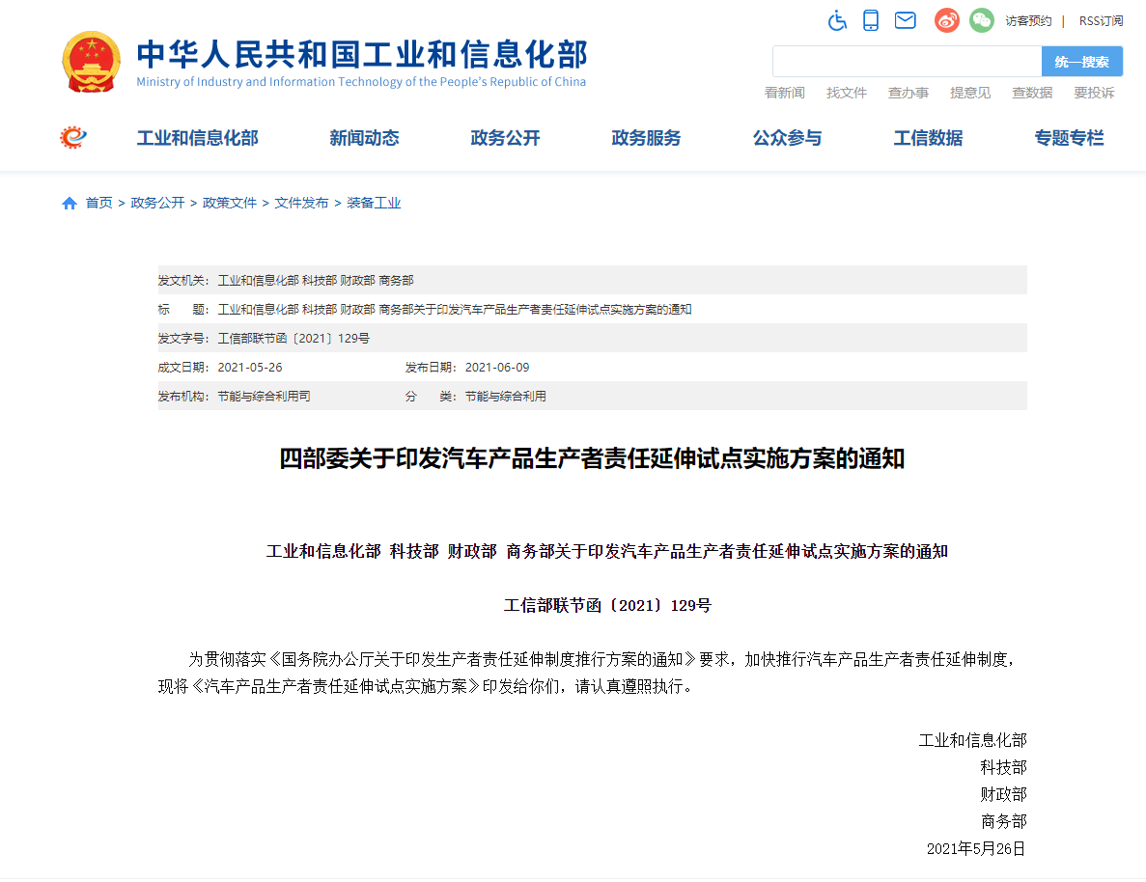Go to 装备工业 in breadcrumb

pos(374,204)
